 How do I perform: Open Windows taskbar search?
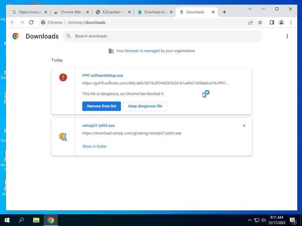tap(21, 220)
